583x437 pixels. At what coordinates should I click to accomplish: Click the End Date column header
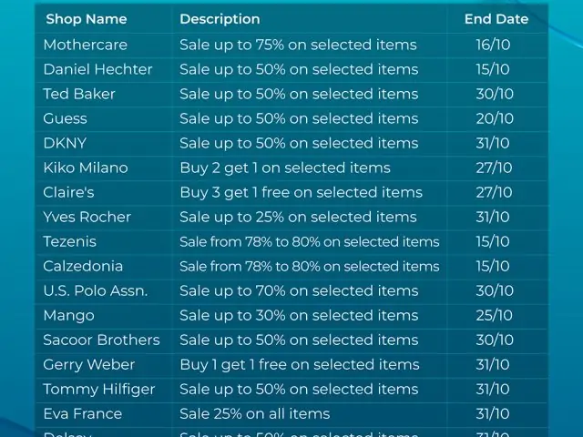[496, 19]
